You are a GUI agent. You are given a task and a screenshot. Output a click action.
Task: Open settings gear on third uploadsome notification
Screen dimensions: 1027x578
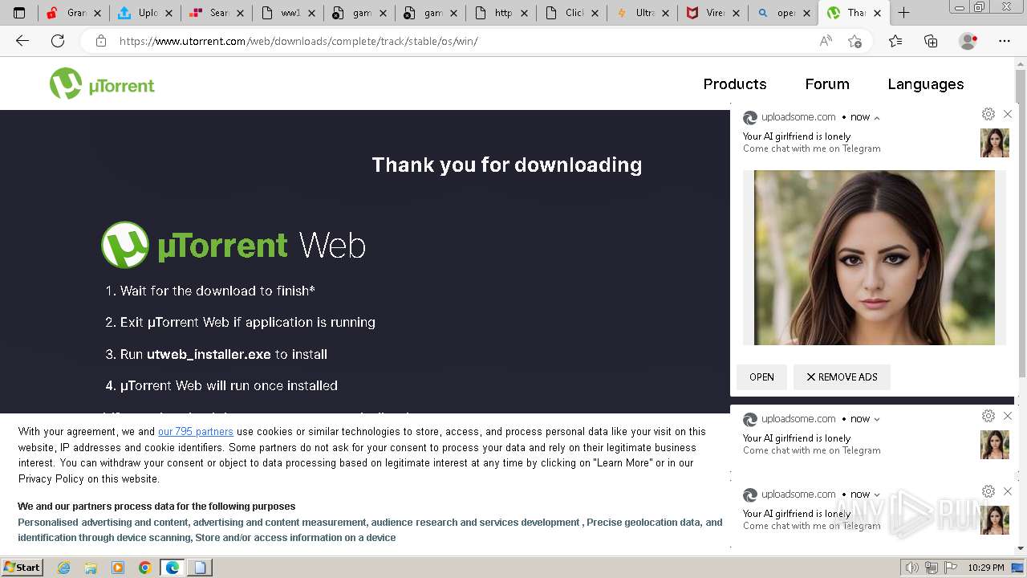[x=988, y=491]
